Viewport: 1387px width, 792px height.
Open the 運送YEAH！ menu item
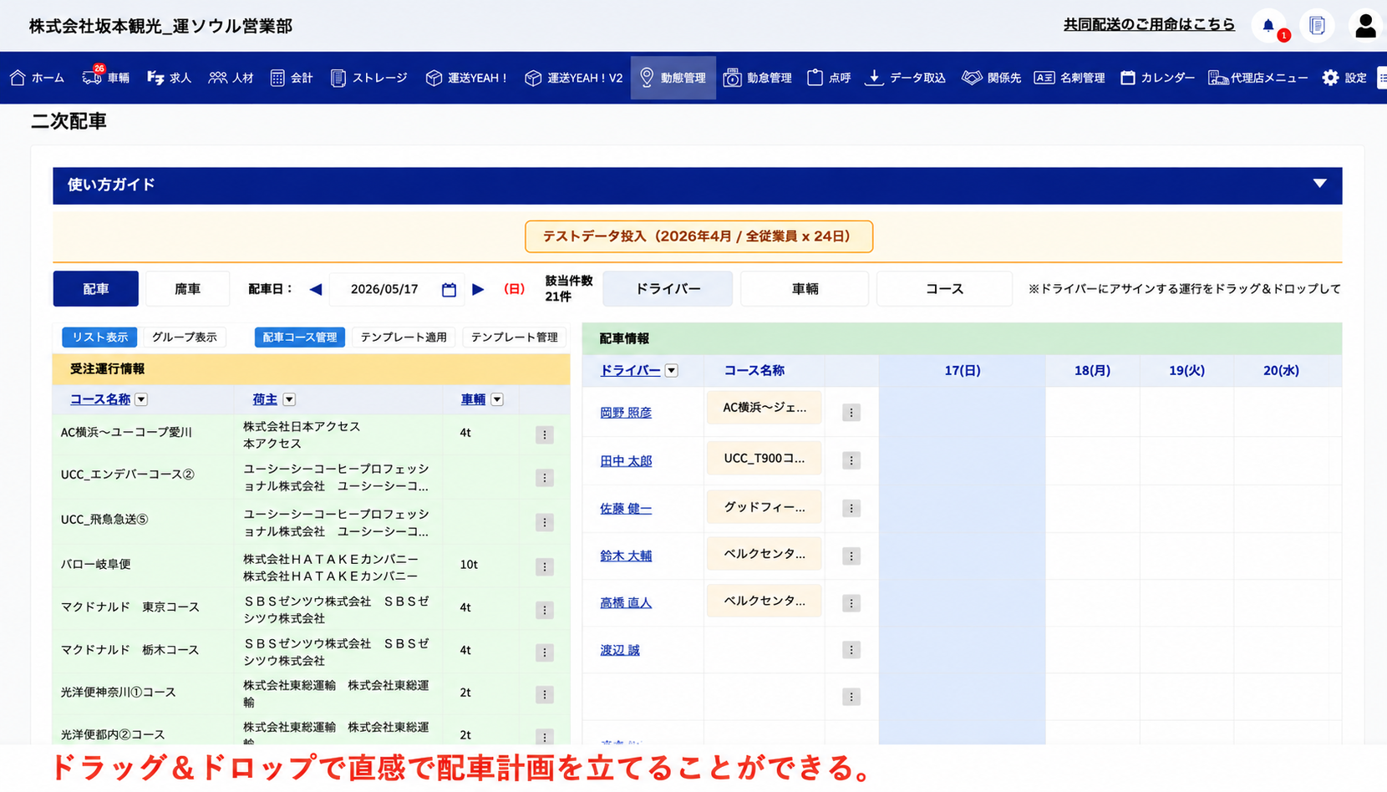467,78
